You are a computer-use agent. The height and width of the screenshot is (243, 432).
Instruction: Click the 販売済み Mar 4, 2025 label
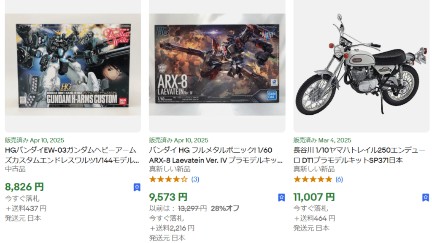tap(322, 140)
